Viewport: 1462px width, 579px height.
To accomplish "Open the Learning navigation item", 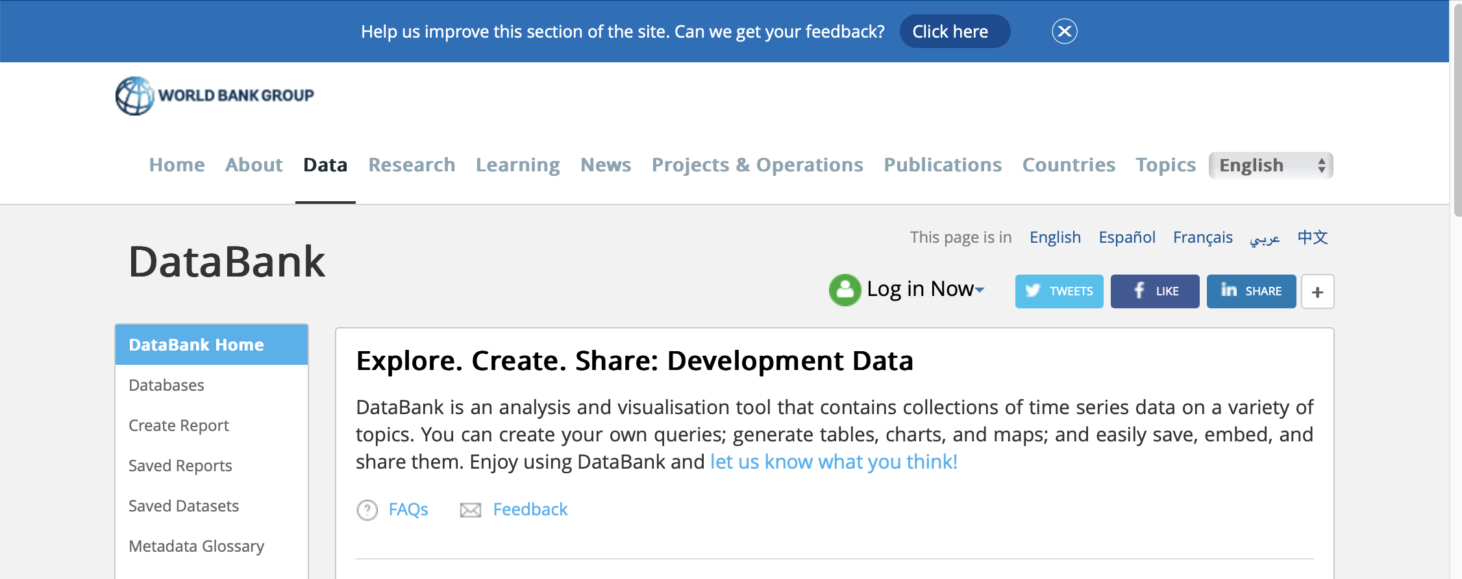I will (517, 165).
